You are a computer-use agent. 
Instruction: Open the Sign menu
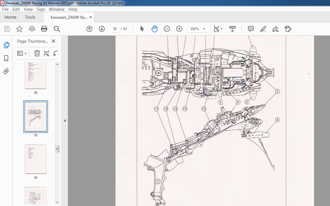41,9
